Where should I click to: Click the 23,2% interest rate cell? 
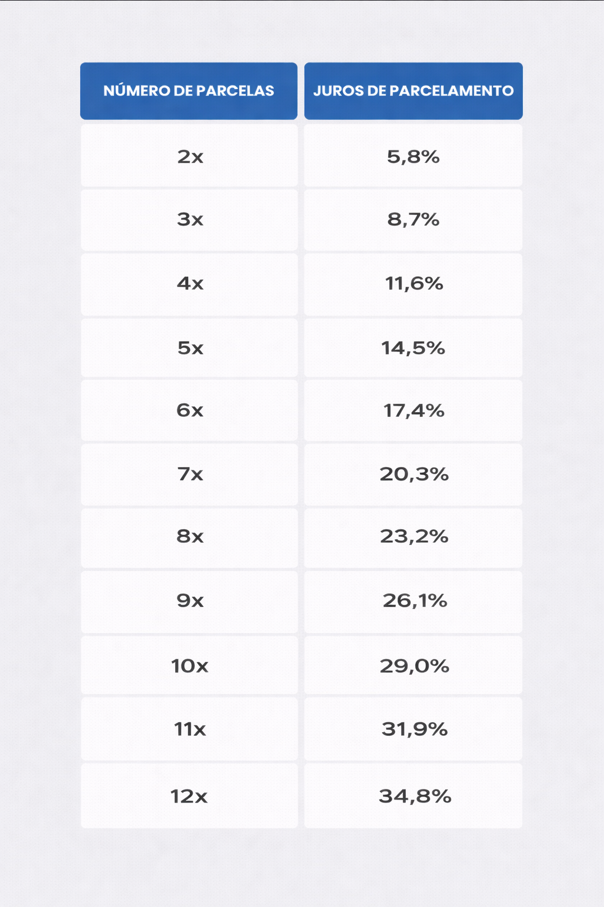(x=413, y=537)
